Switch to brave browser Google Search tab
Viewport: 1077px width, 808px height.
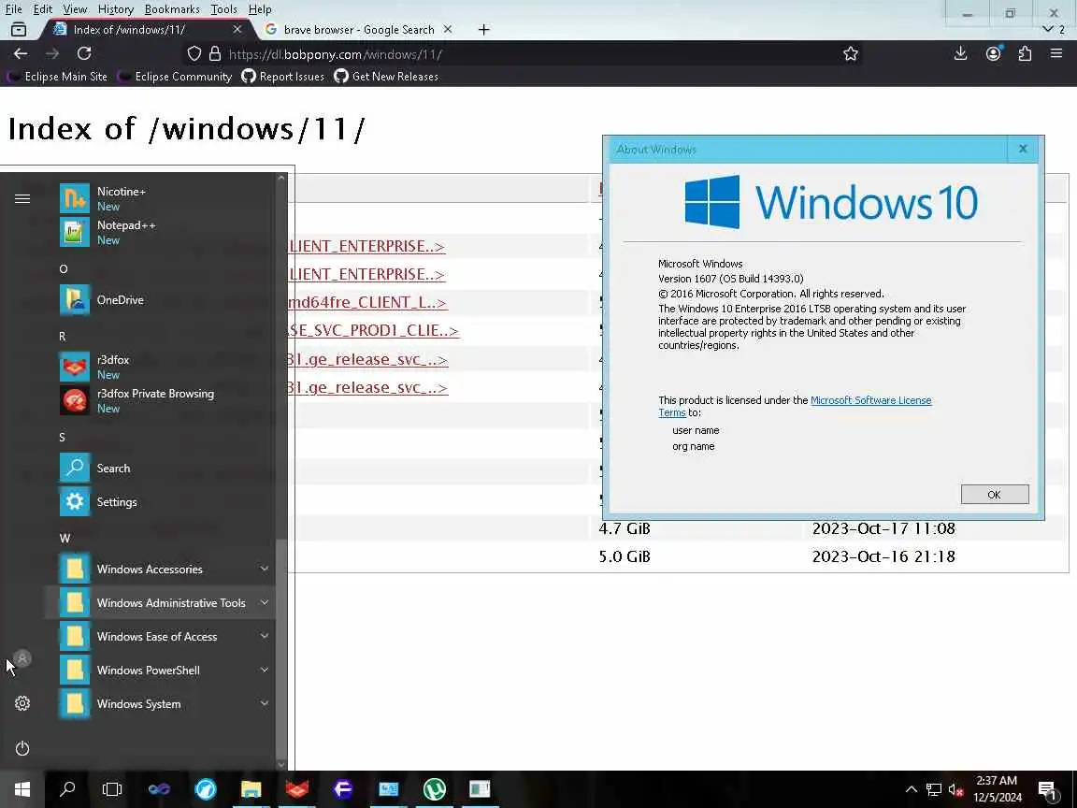click(x=357, y=30)
